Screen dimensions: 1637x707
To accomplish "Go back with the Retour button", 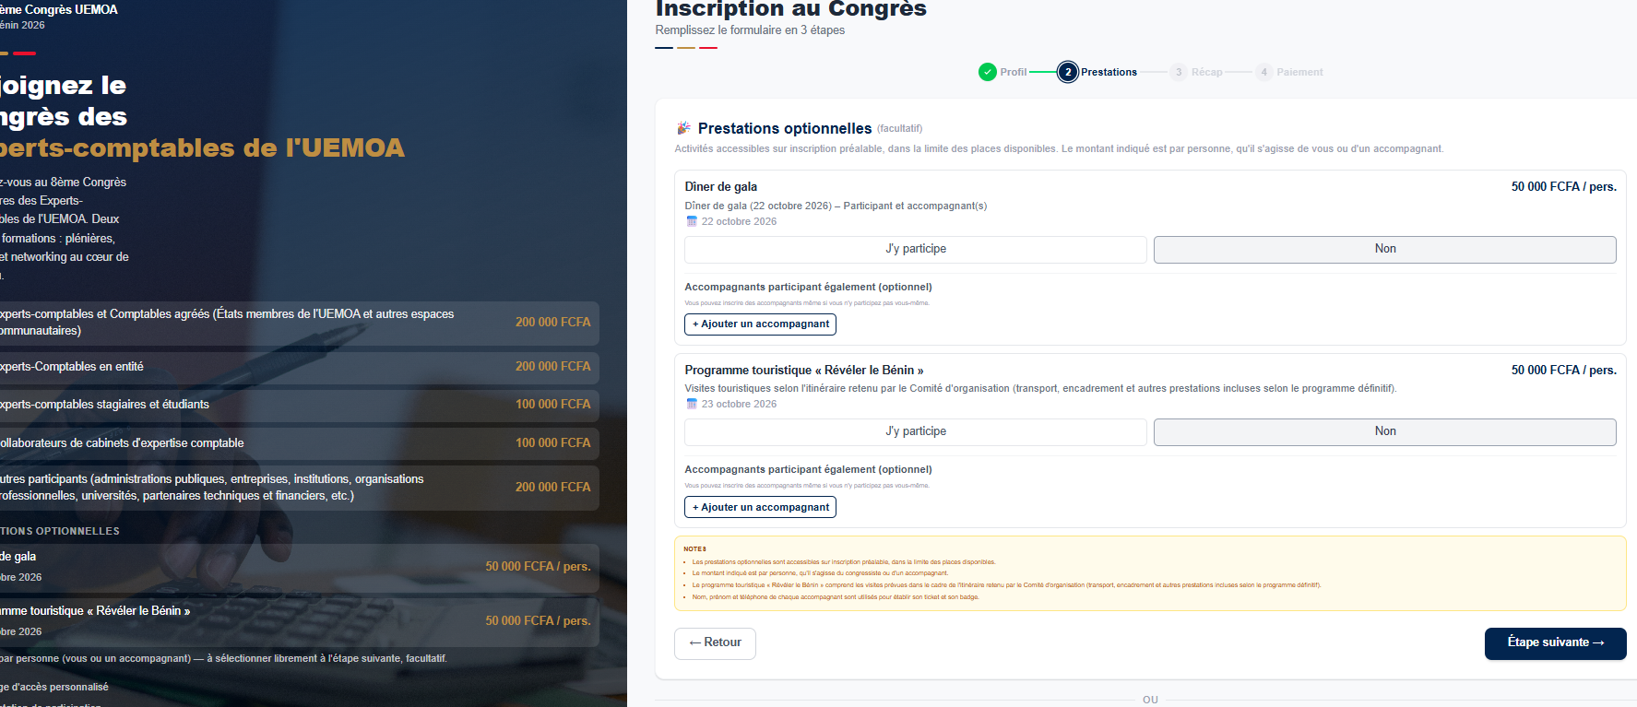I will tap(715, 642).
